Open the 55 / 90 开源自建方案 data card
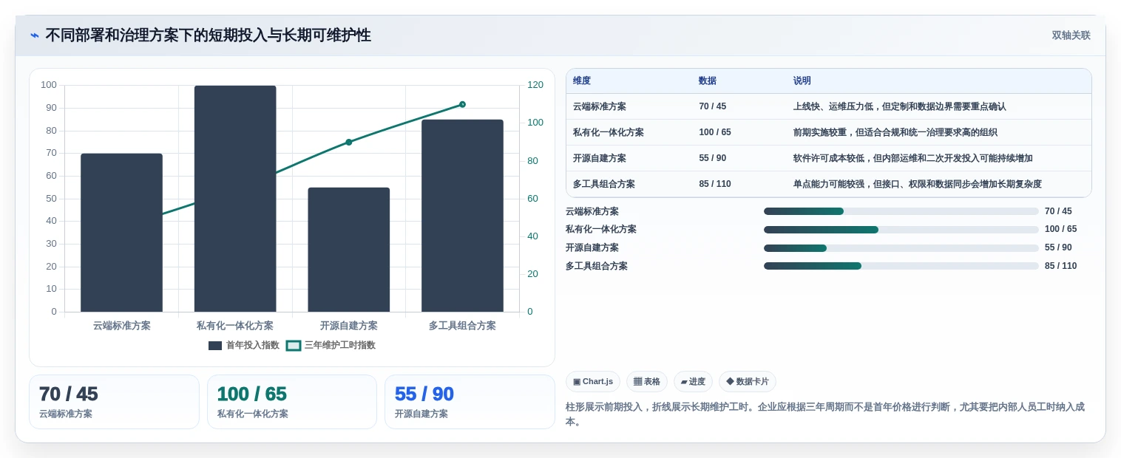Viewport: 1121px width, 458px height. (470, 402)
